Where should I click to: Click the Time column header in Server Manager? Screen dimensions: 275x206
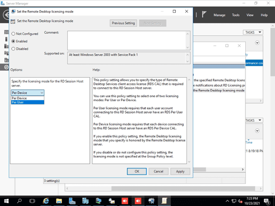click(249, 143)
